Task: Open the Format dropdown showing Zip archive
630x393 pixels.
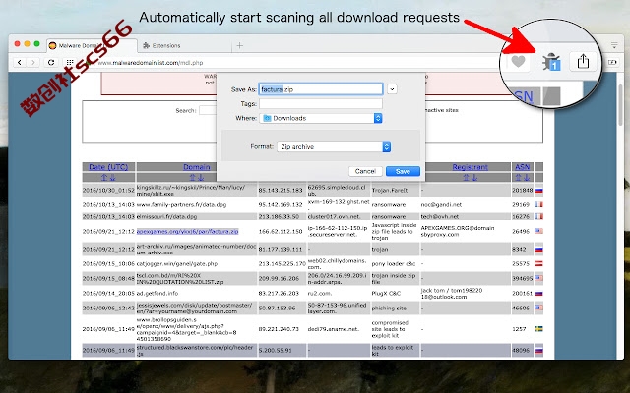Action: coord(334,146)
